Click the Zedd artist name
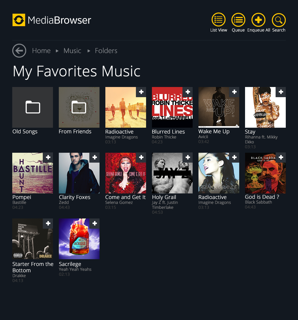The width and height of the screenshot is (298, 320). (64, 202)
